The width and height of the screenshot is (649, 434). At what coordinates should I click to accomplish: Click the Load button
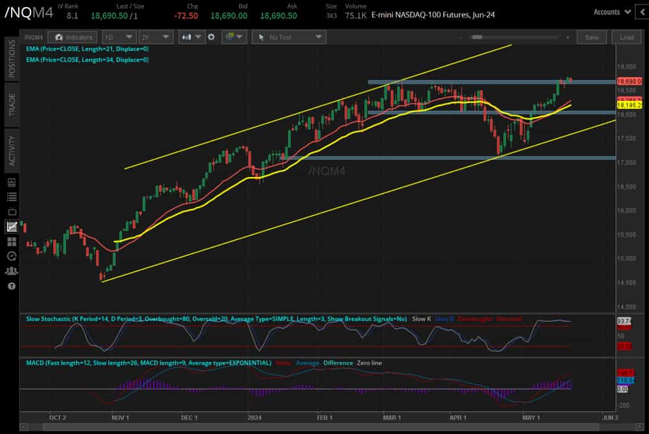click(x=626, y=37)
